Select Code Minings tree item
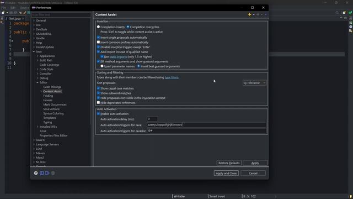 click(x=52, y=87)
